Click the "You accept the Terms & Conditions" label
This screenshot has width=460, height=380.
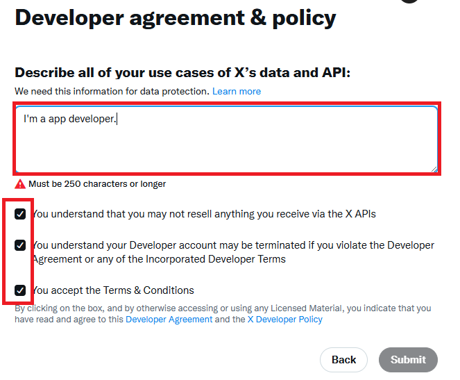coord(113,290)
